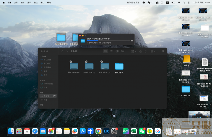This screenshot has height=137, width=212.
Task: Click the progress pie next to 未命名
Action: tap(54, 96)
